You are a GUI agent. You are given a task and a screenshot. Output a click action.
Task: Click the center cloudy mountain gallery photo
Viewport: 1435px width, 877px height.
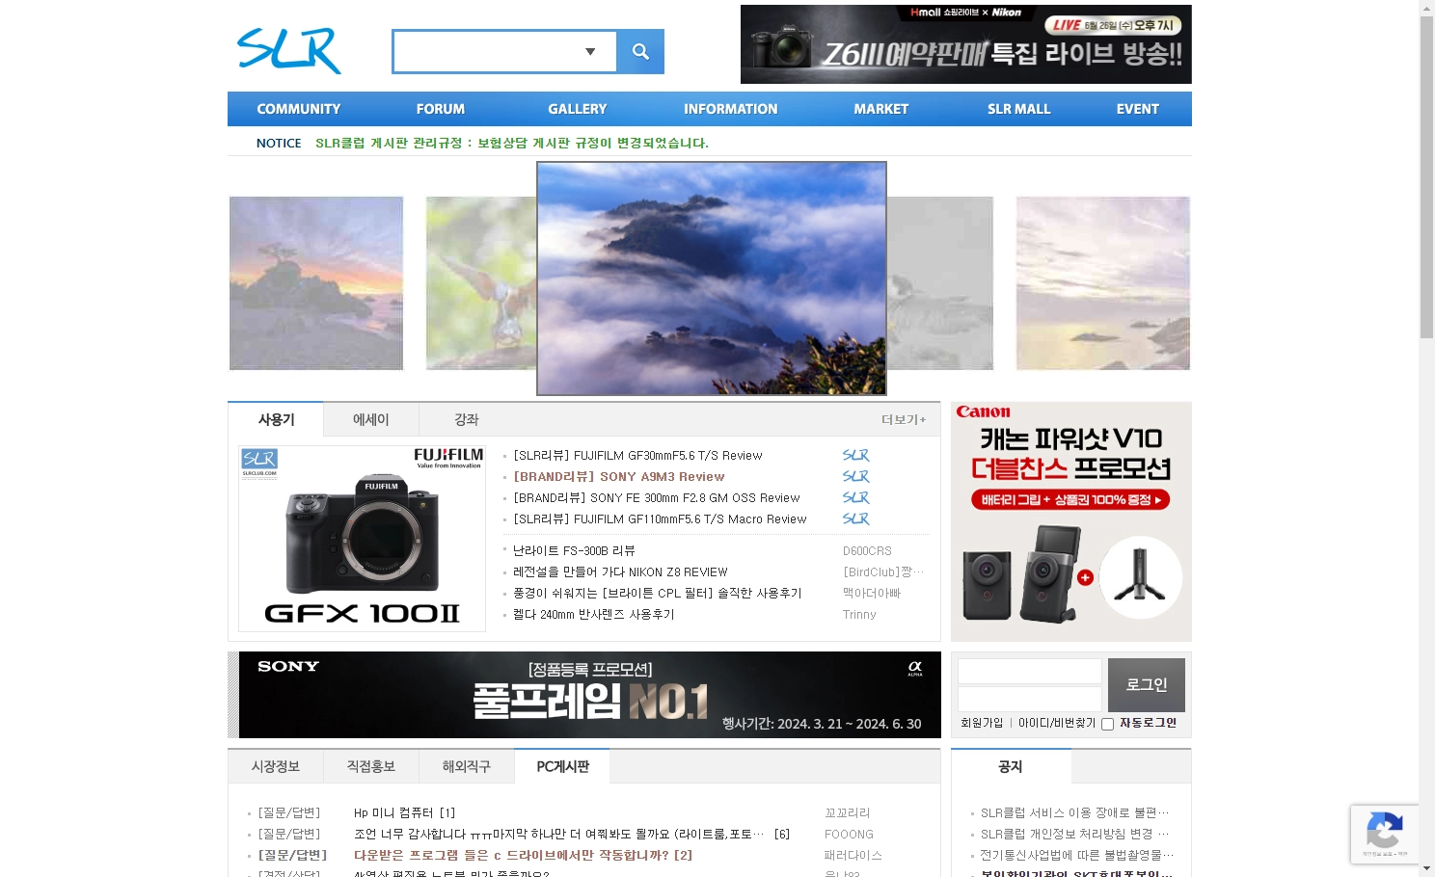712,279
